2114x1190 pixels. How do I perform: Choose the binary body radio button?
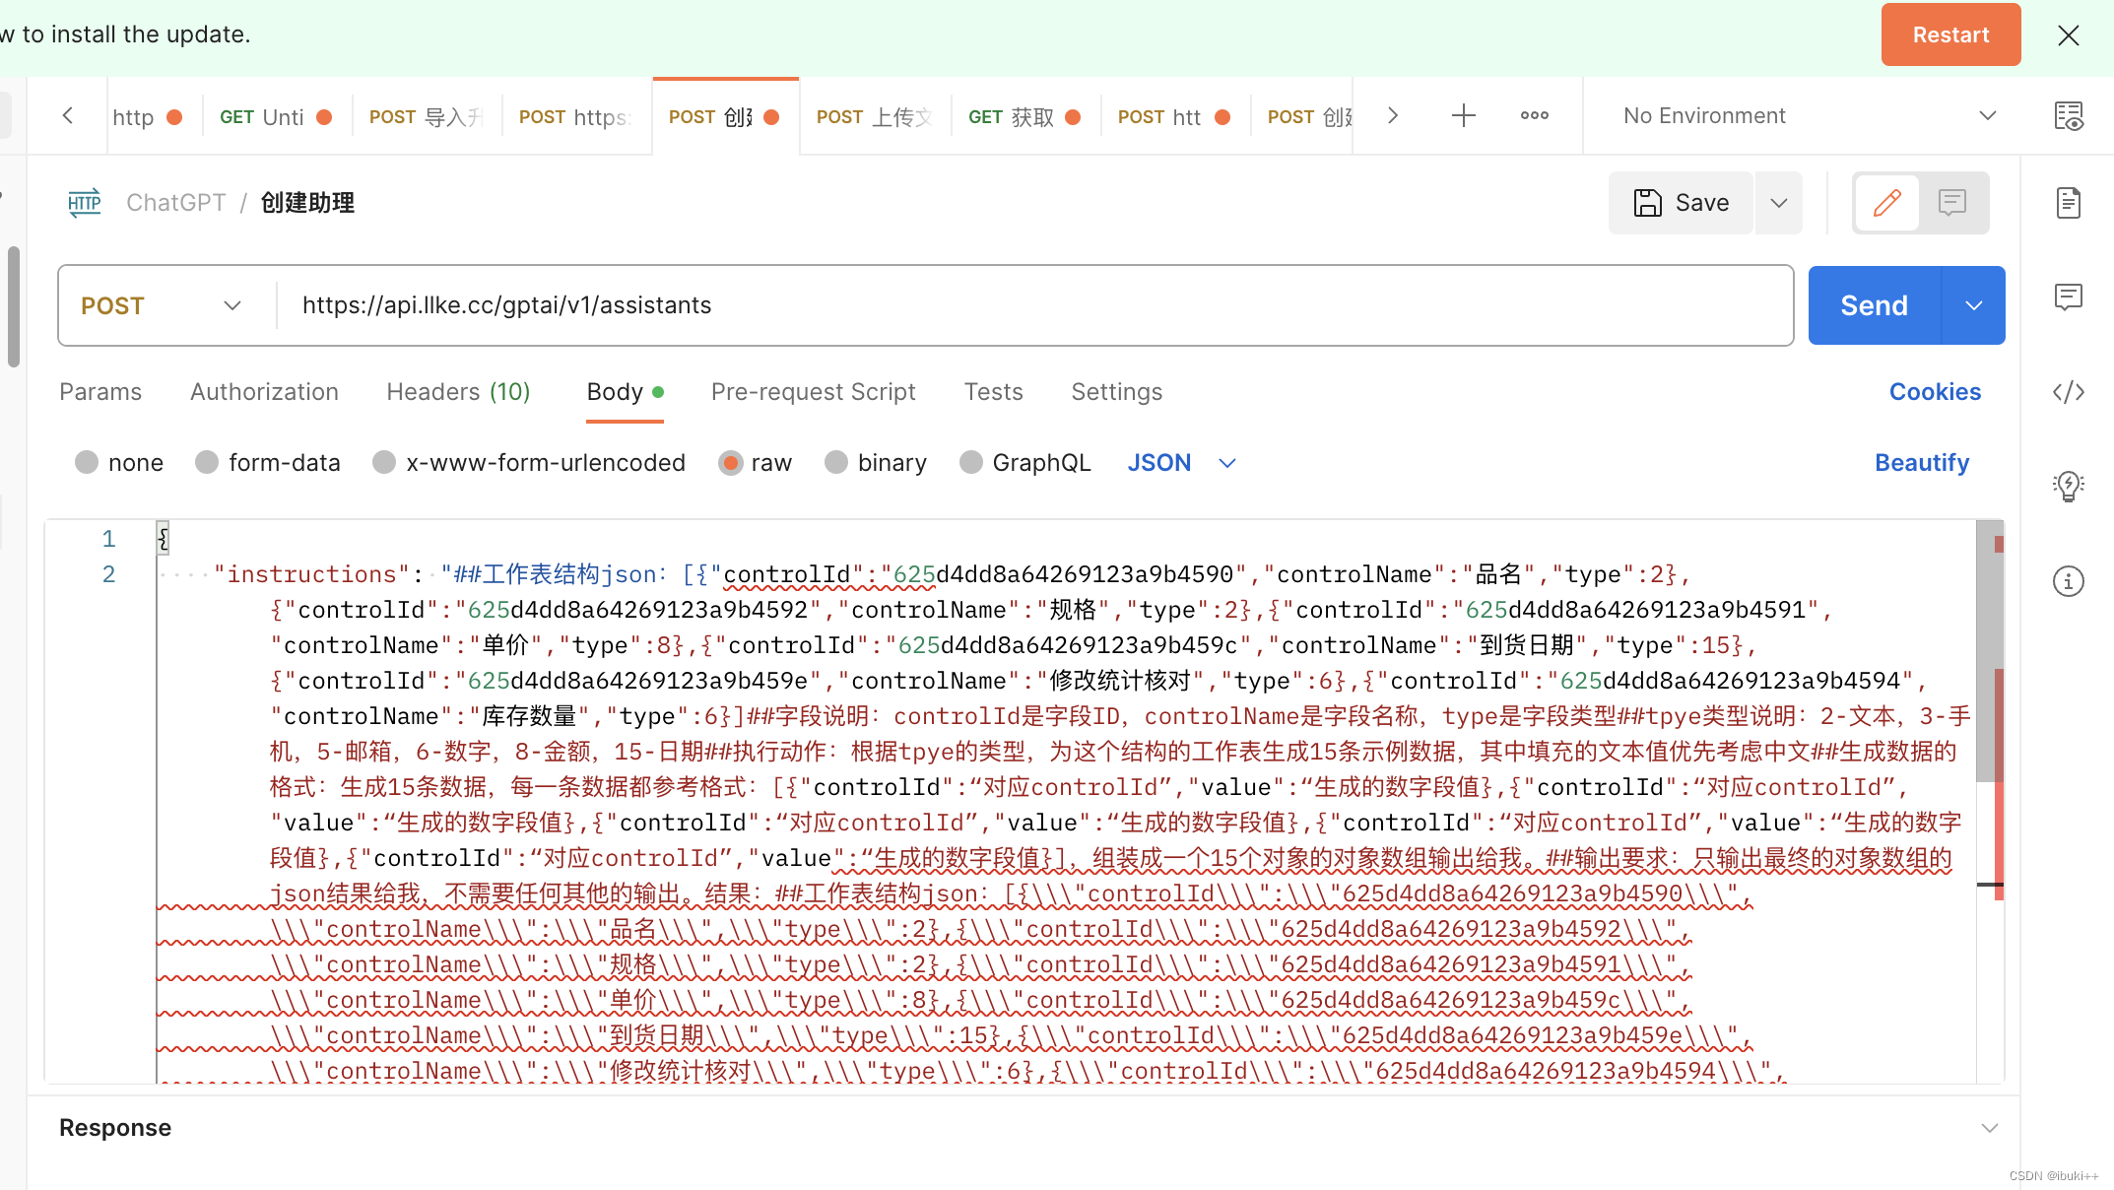pyautogui.click(x=836, y=463)
